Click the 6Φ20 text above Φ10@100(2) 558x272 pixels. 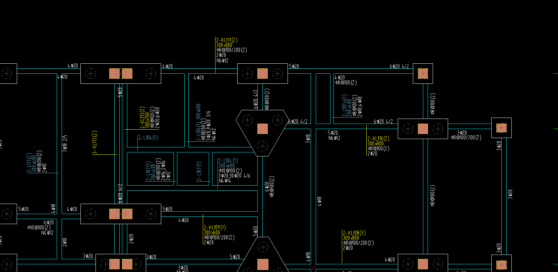click(49, 222)
